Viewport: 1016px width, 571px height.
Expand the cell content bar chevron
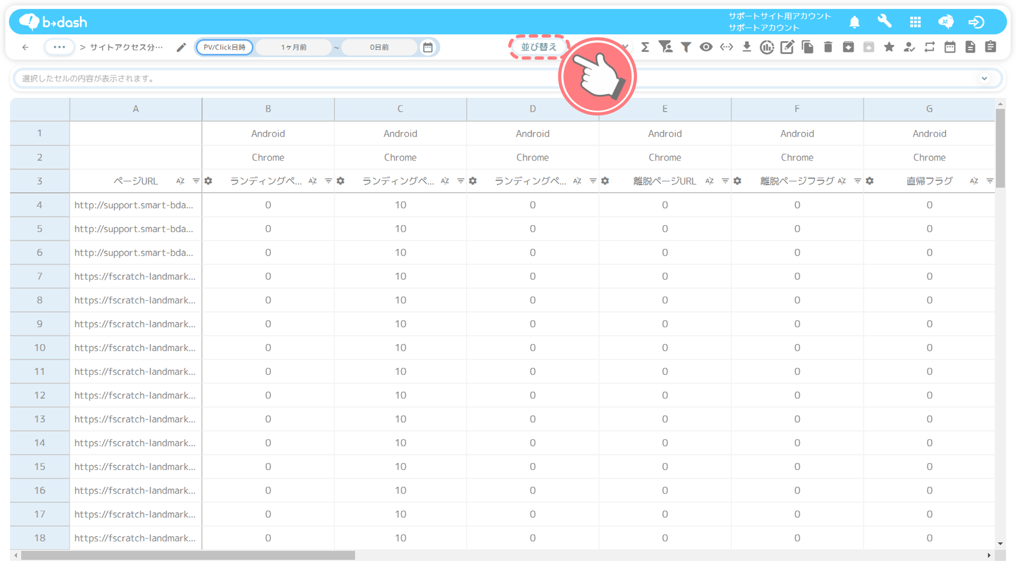(x=984, y=78)
